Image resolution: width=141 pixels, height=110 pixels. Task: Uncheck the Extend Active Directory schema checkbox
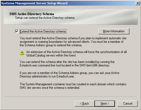[17, 31]
